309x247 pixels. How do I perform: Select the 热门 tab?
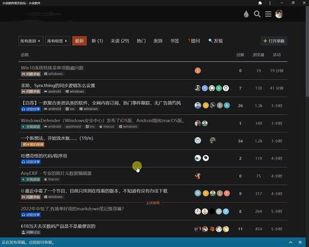click(x=141, y=41)
